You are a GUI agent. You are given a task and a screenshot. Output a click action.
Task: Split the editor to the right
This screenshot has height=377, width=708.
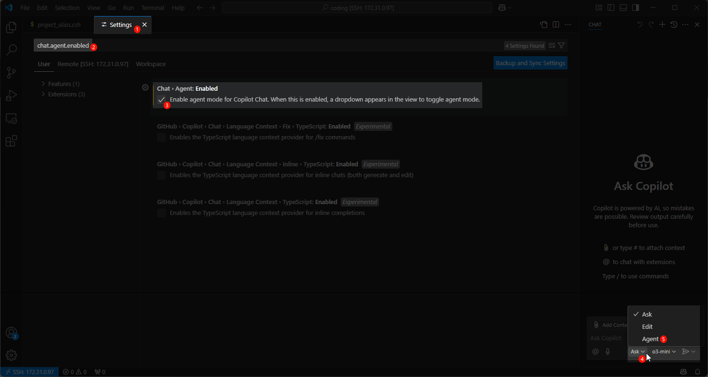[556, 25]
